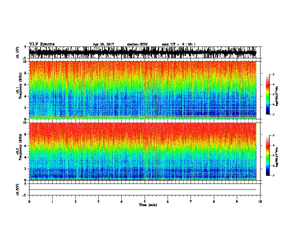Click the ch.1 color bar log(PSD) unit label

[x=277, y=96]
